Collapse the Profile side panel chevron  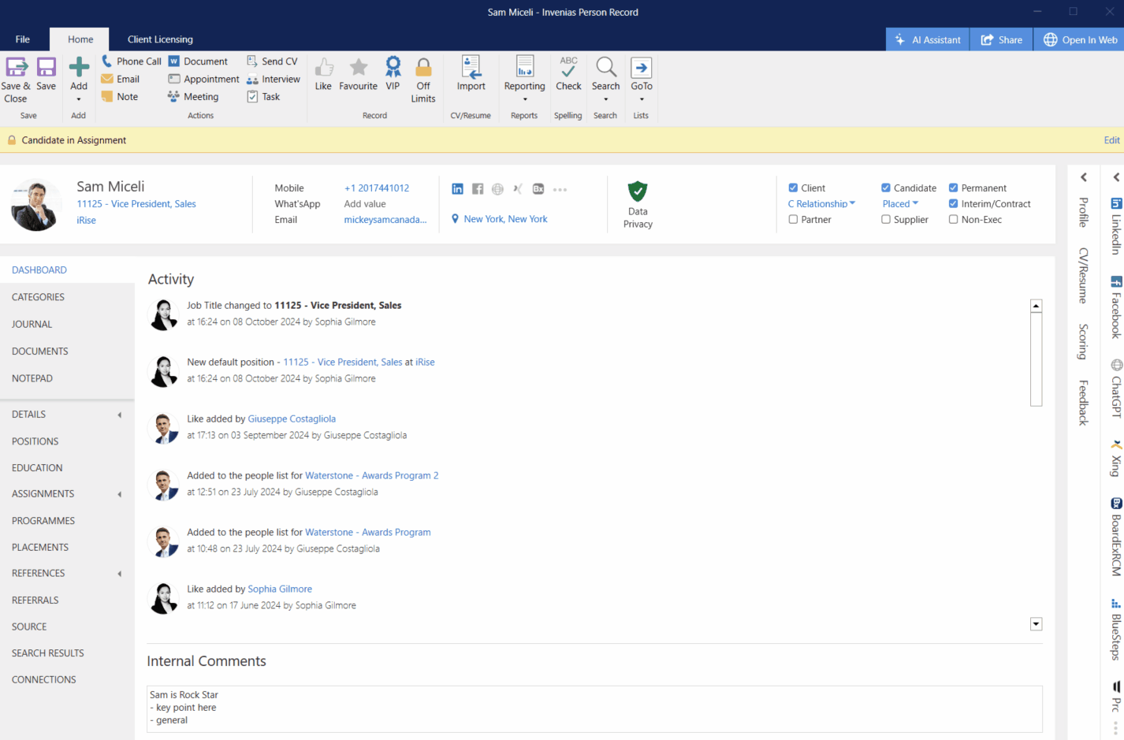point(1084,177)
